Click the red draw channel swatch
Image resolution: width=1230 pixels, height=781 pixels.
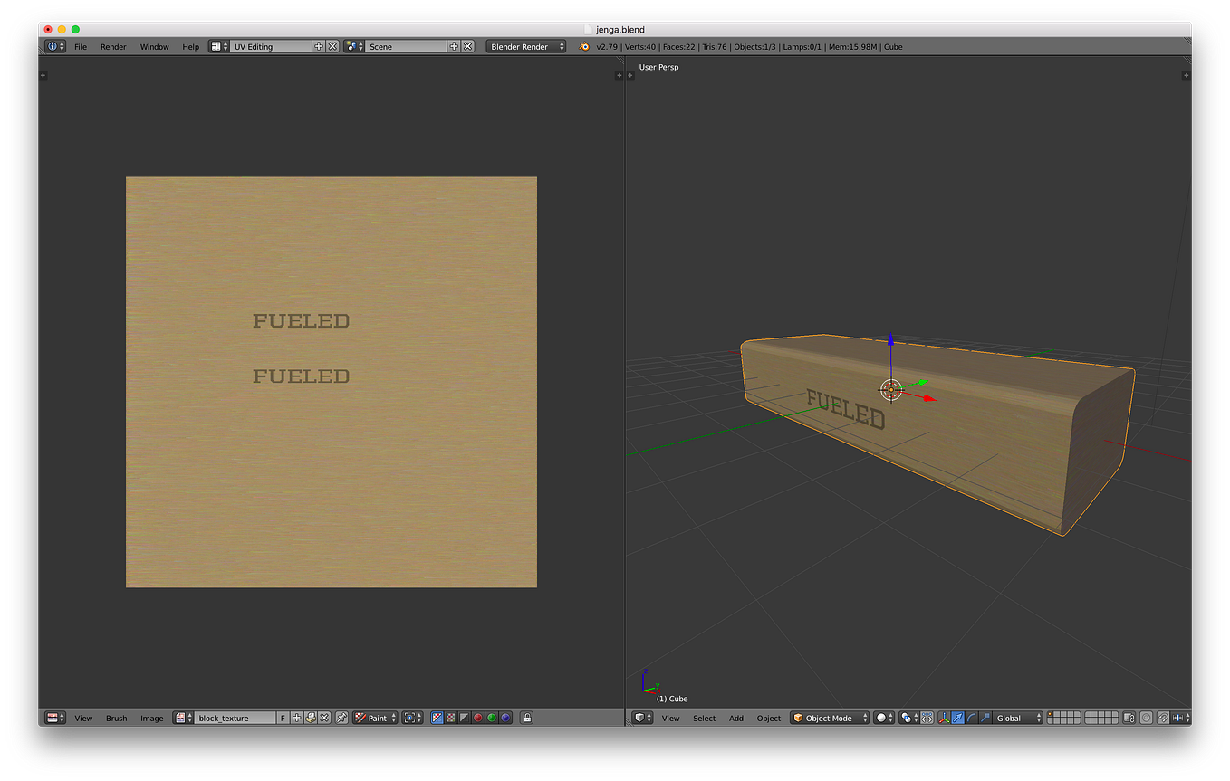tap(476, 718)
